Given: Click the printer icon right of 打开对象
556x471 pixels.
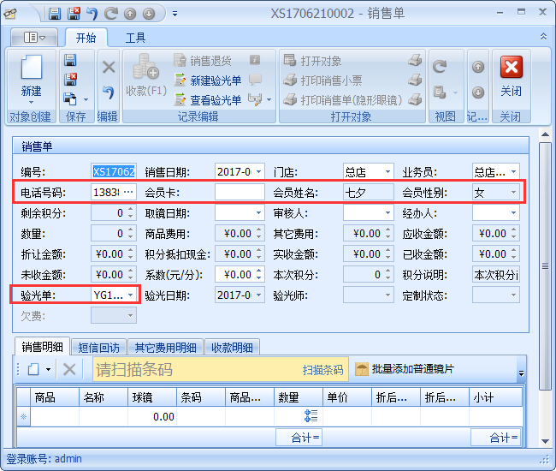Looking at the screenshot, I should click(x=415, y=60).
